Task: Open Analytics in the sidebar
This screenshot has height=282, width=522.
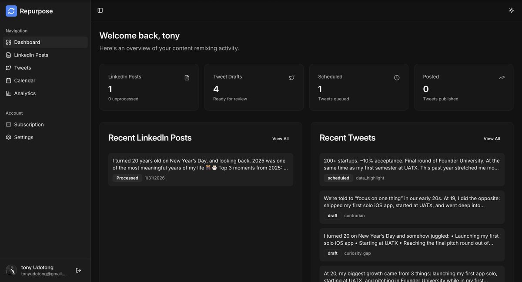Action: (x=45, y=93)
